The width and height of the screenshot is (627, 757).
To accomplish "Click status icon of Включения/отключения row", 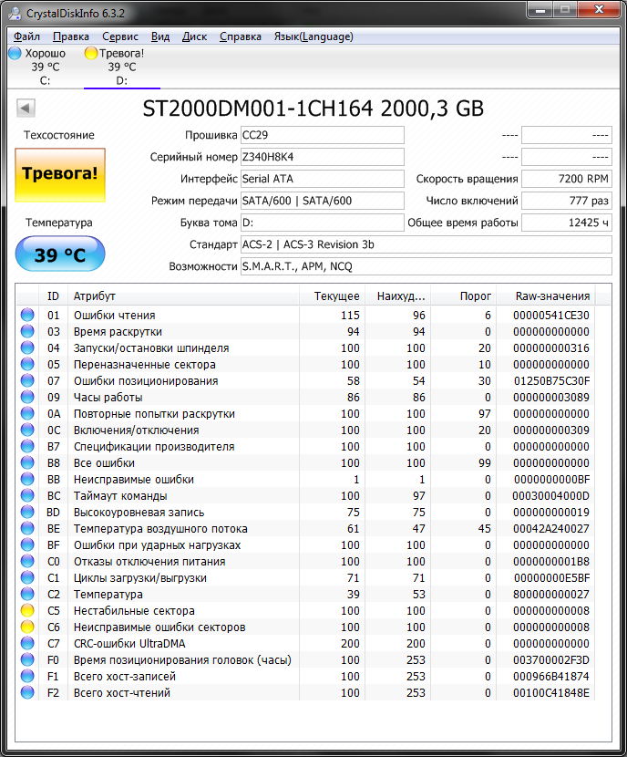I will point(27,430).
